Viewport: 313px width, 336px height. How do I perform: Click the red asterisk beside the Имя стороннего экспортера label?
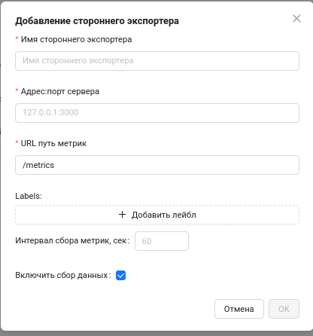(x=17, y=38)
